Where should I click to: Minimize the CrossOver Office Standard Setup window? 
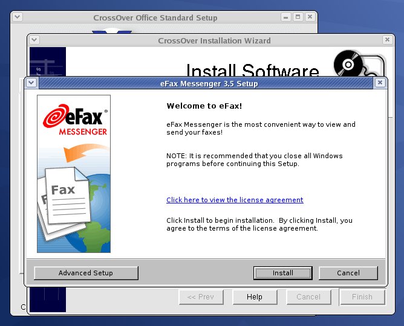285,18
